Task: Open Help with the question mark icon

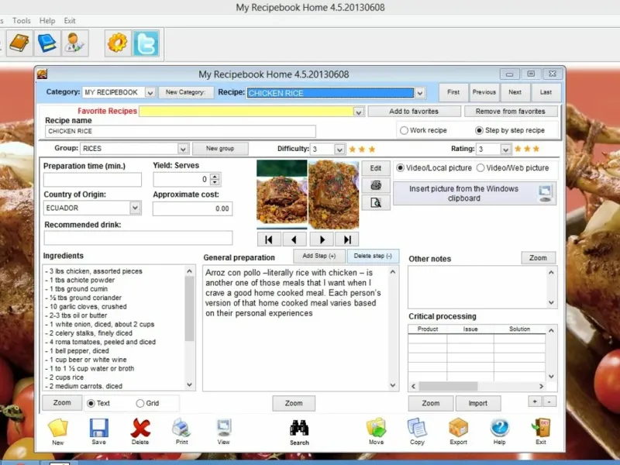Action: pos(499,432)
